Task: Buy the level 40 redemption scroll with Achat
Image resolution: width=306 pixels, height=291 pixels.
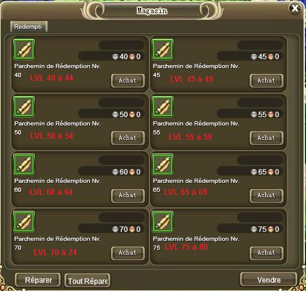Action: coord(128,81)
